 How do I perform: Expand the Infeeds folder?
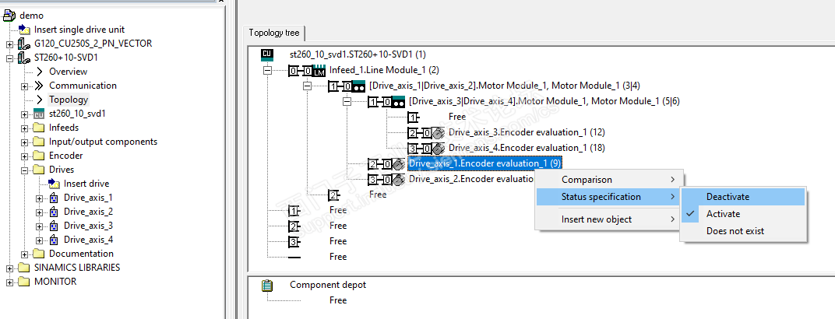[x=24, y=128]
